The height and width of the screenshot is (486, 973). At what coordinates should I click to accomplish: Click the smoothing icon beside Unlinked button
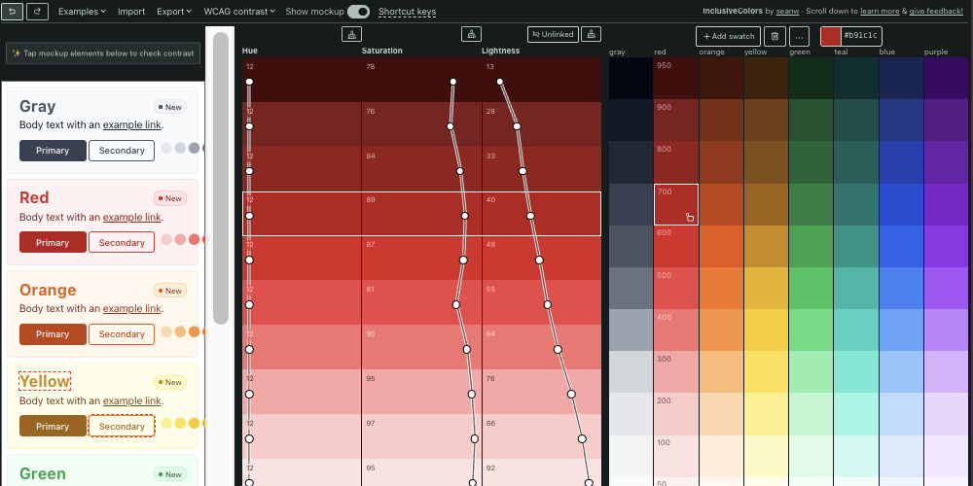(x=592, y=34)
